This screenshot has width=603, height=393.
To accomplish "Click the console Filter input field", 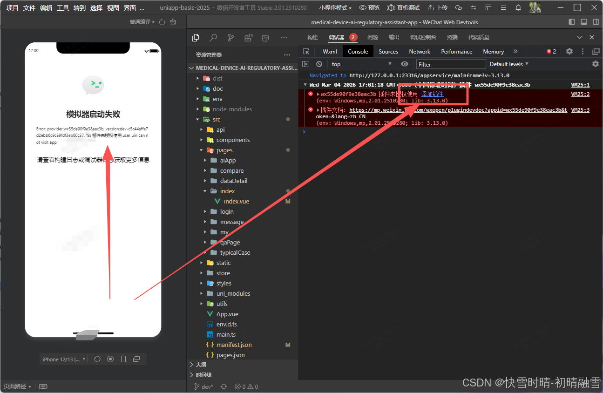I will click(x=451, y=64).
